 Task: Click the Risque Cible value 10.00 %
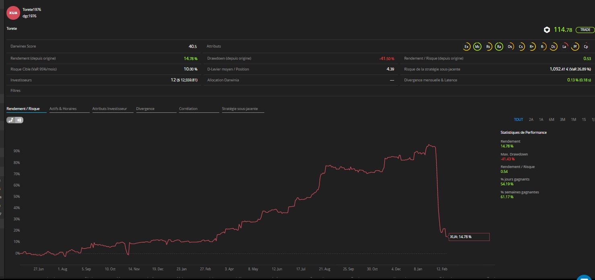(x=191, y=69)
